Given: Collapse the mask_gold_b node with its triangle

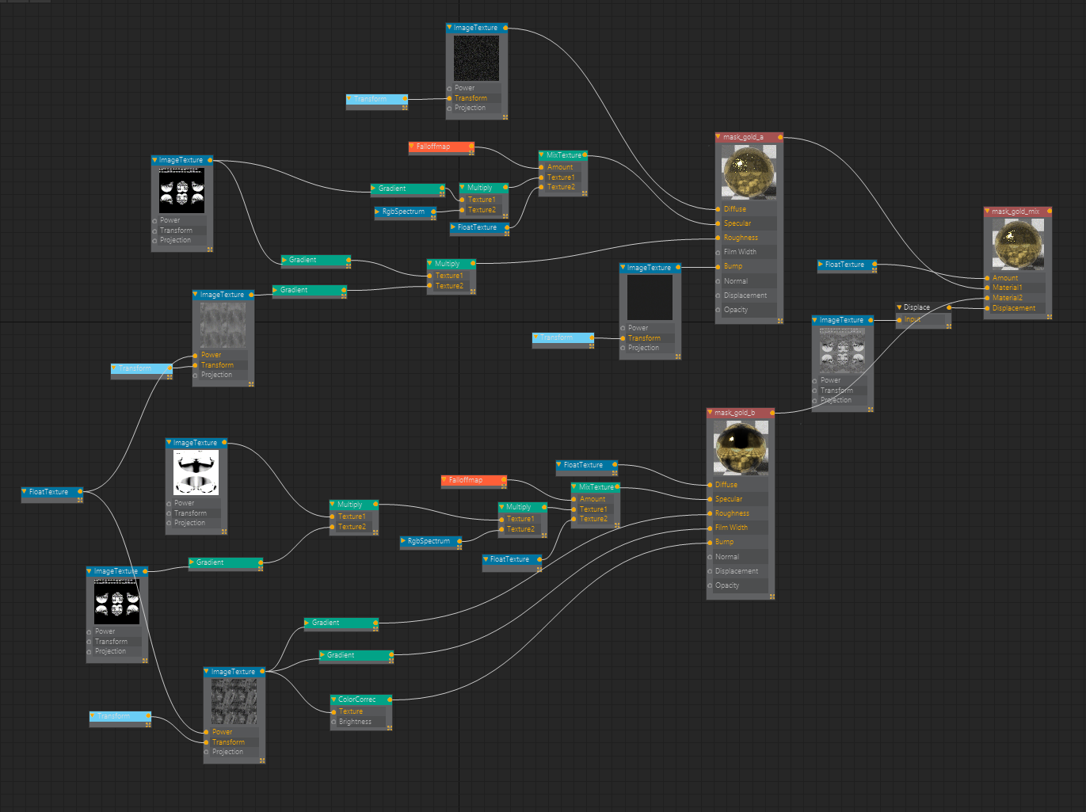Looking at the screenshot, I should 710,413.
